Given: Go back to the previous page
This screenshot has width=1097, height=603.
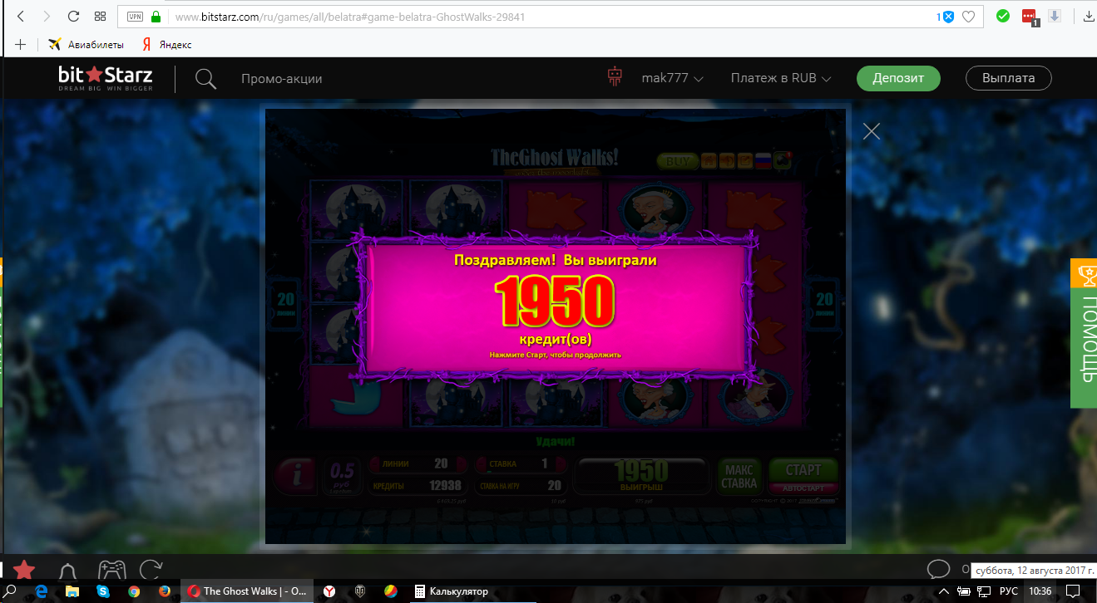Looking at the screenshot, I should pos(21,17).
